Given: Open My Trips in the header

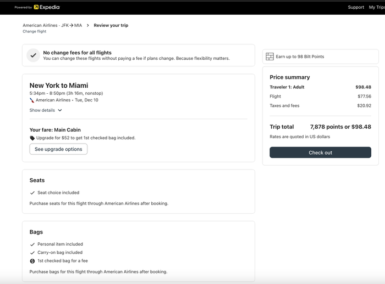Looking at the screenshot, I should click(x=377, y=7).
